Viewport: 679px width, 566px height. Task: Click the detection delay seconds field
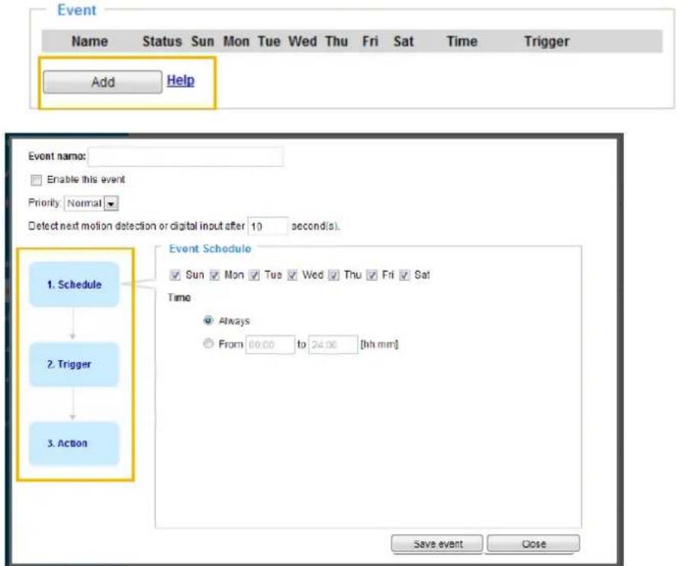tap(268, 226)
